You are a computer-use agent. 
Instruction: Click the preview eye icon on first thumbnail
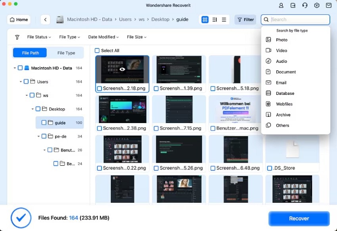(122, 69)
